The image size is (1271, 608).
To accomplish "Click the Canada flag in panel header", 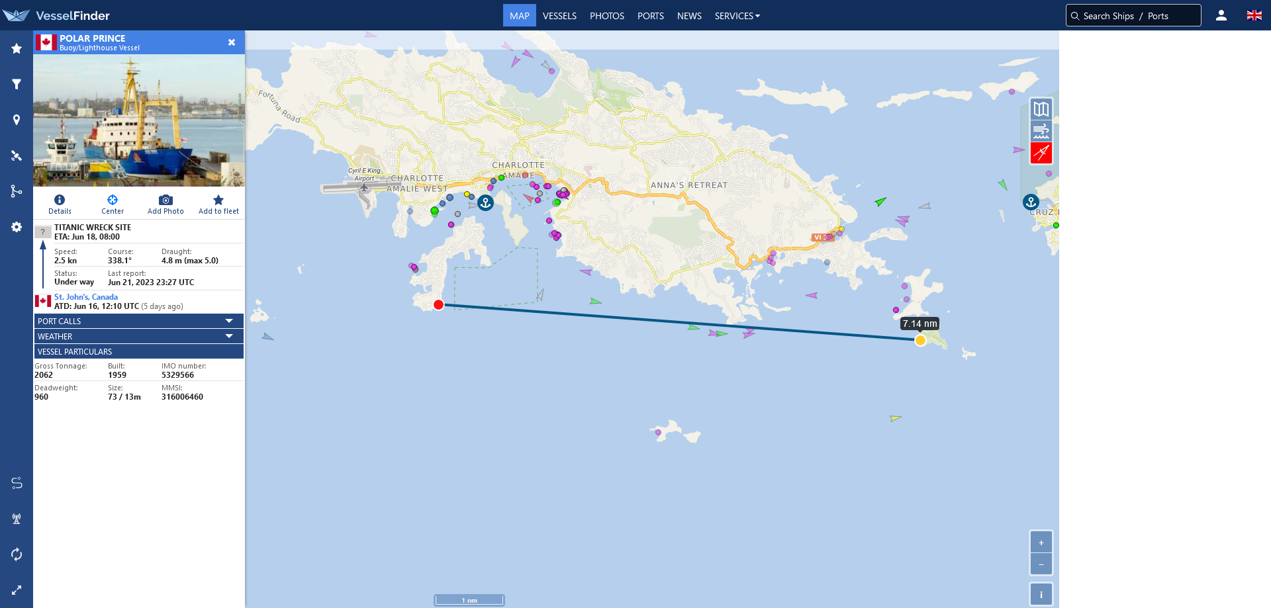I will coord(46,42).
